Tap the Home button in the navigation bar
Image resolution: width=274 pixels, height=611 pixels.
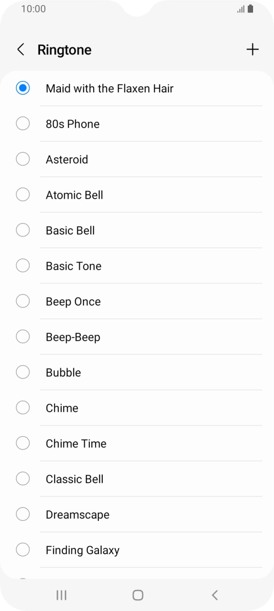tap(137, 595)
